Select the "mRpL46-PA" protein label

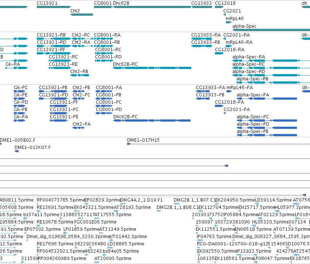[240, 88]
